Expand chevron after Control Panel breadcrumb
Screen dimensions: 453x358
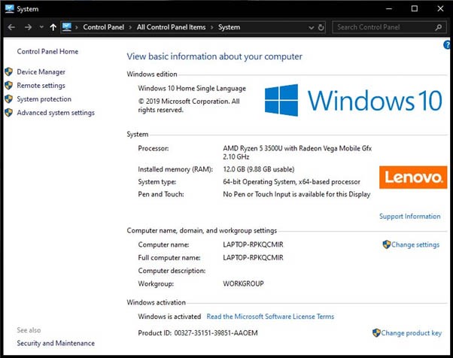130,27
